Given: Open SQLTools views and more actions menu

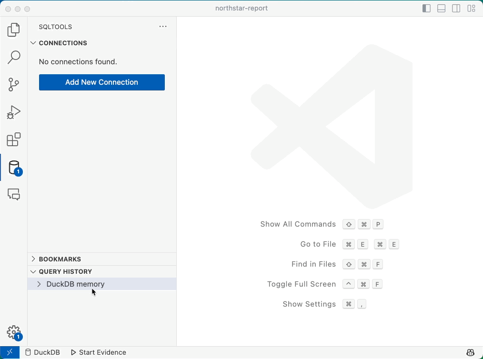Looking at the screenshot, I should (x=163, y=27).
